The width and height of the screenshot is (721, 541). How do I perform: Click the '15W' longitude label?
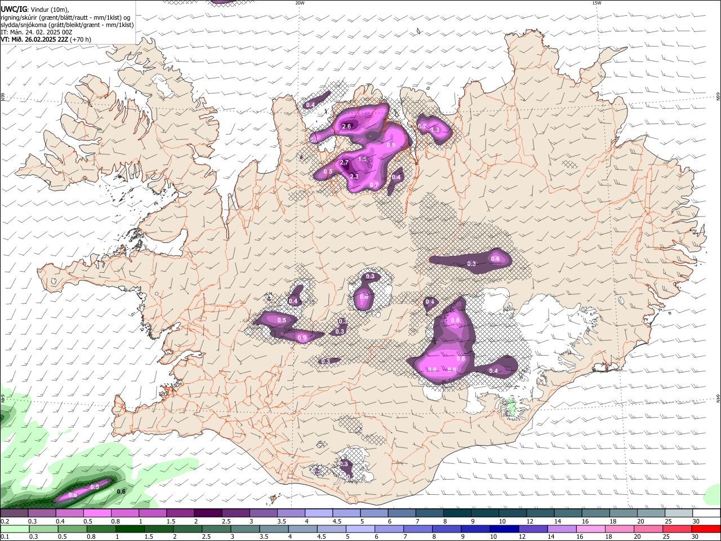[x=597, y=3]
